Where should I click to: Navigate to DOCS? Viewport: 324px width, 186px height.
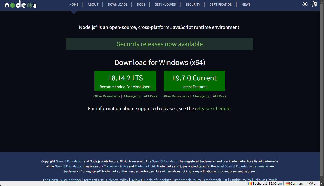click(x=141, y=4)
